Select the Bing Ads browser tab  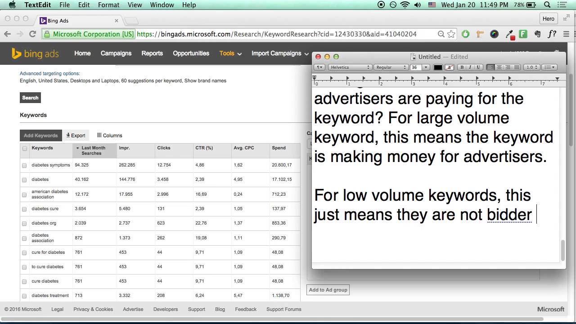79,21
